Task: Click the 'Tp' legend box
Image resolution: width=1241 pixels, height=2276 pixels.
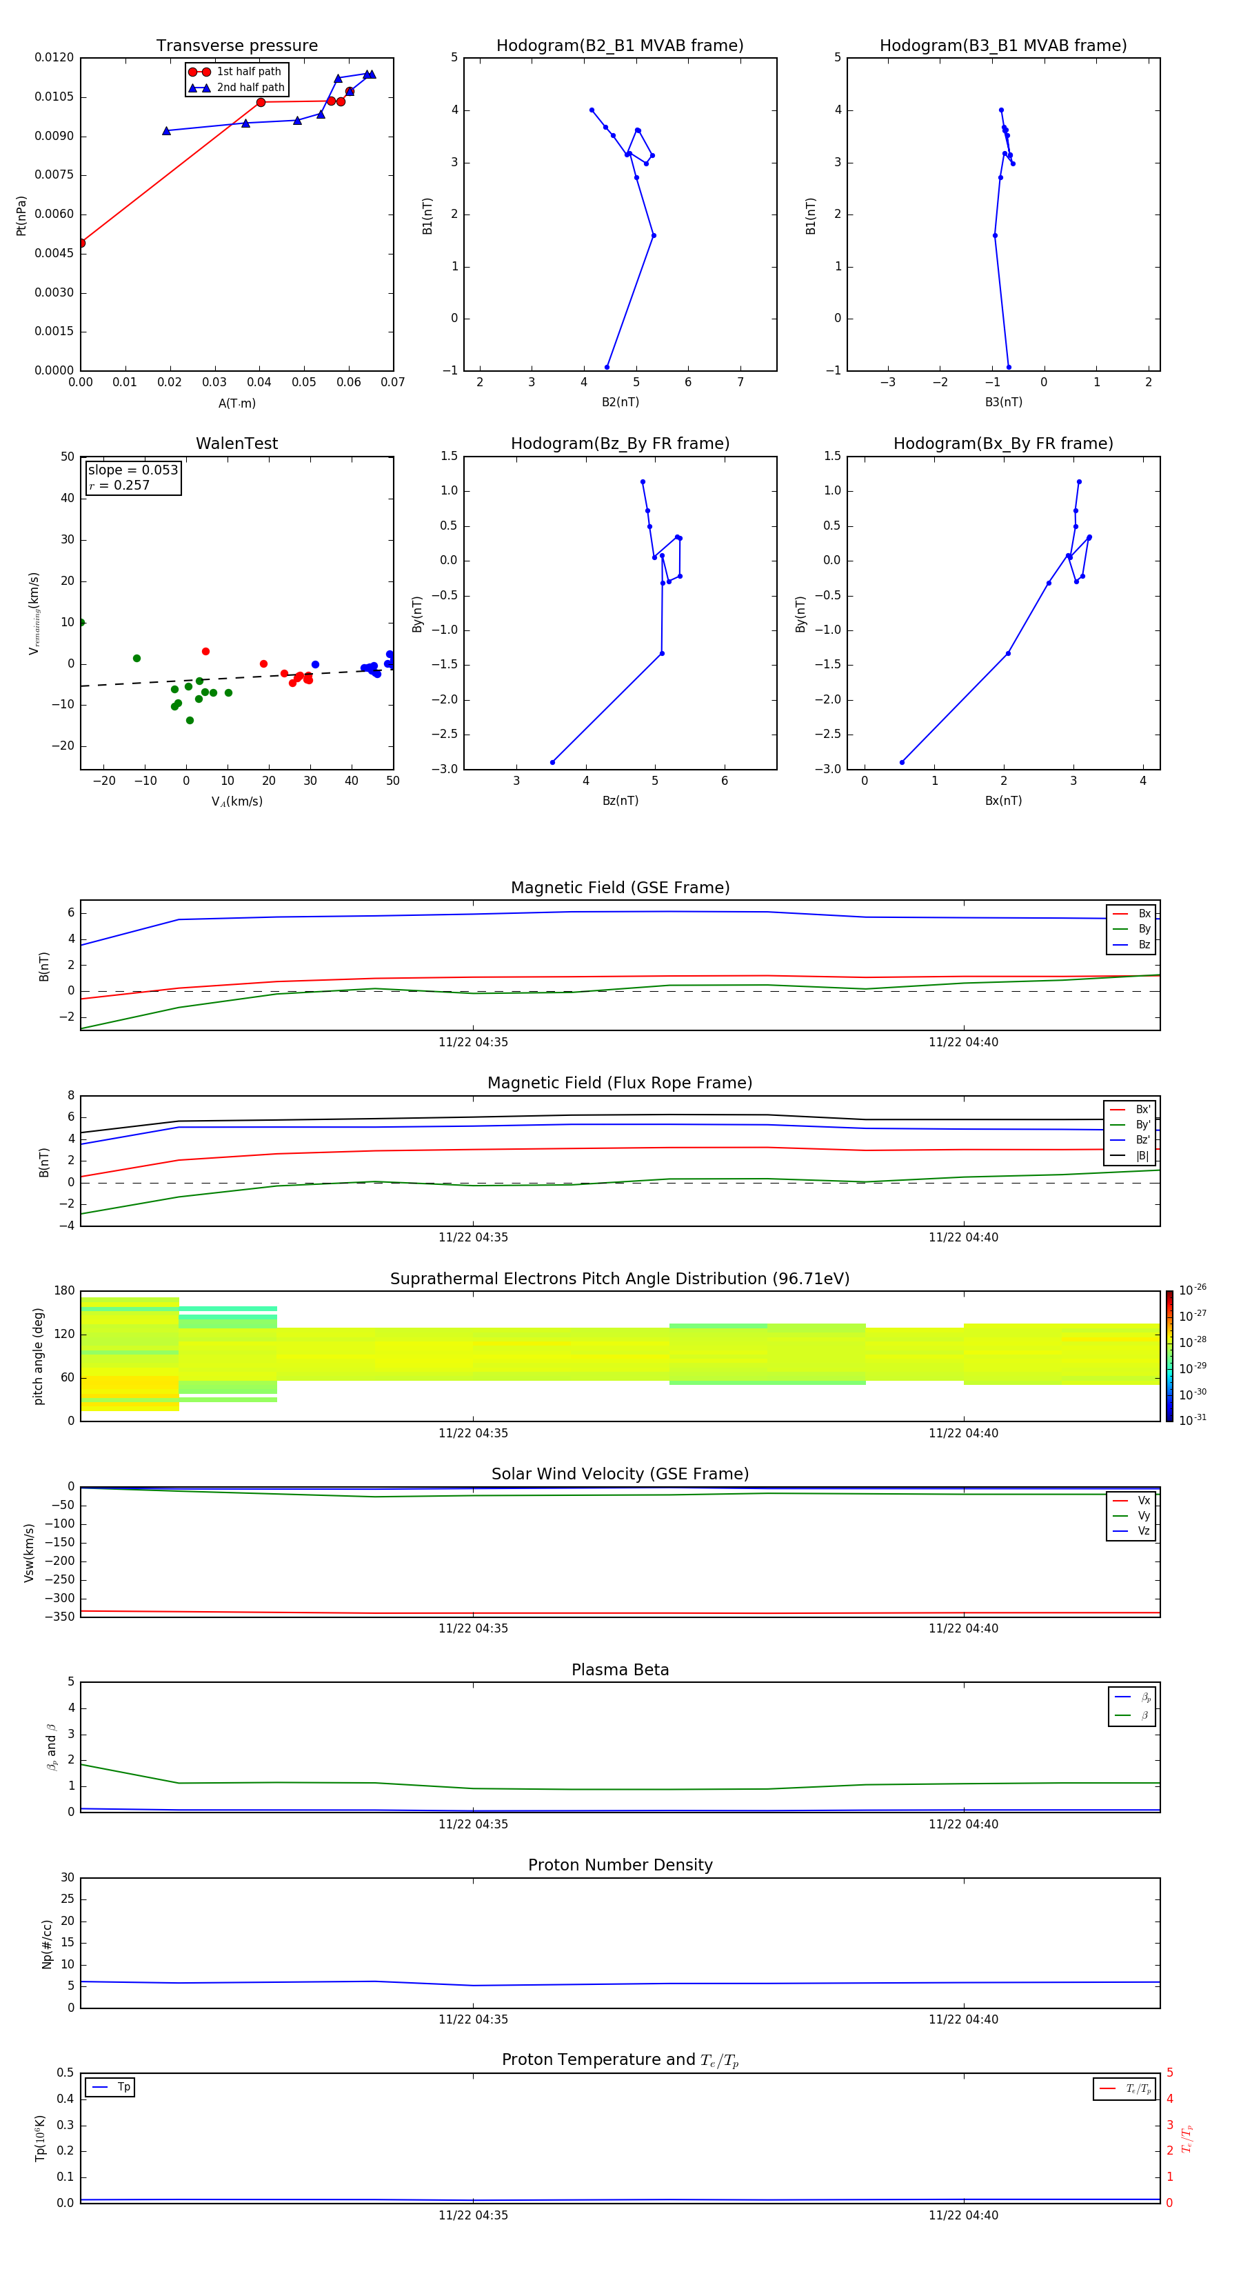Action: [x=110, y=2088]
